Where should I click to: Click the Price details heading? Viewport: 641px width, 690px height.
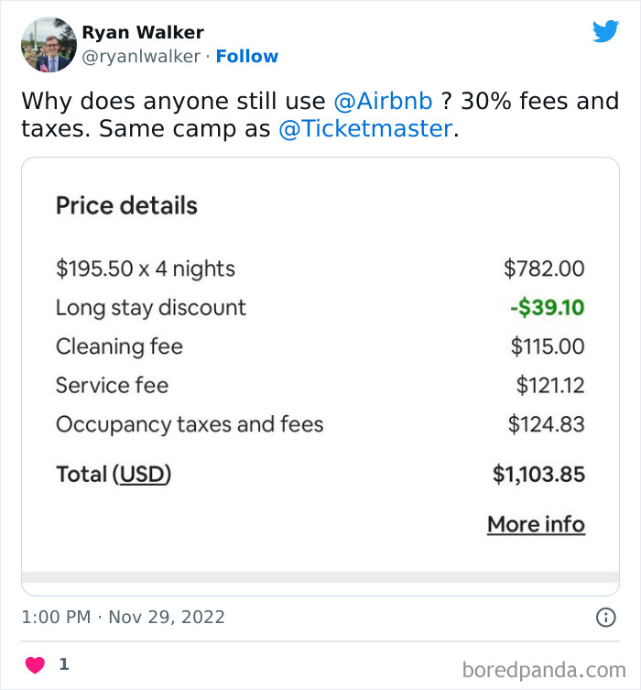[126, 205]
